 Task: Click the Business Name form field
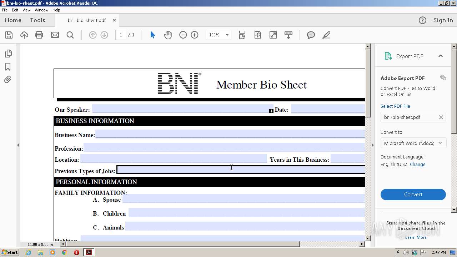coord(230,134)
